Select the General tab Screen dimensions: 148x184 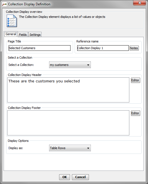(x=11, y=34)
